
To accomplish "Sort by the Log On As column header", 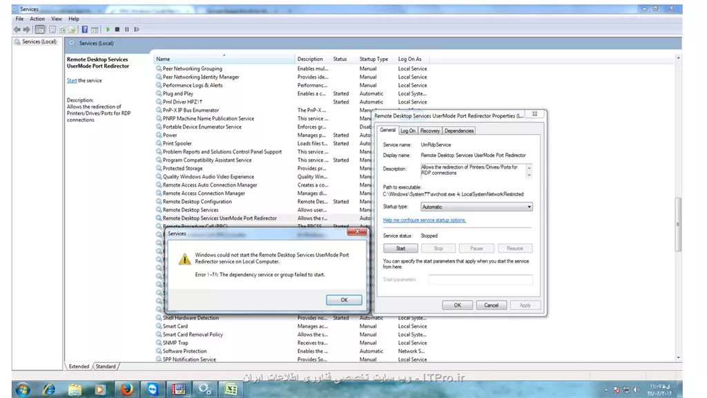I will coord(411,59).
